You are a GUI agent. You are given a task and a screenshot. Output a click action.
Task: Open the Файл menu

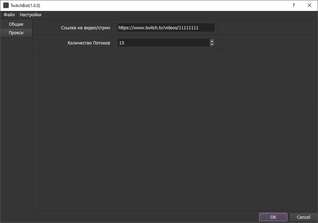9,15
